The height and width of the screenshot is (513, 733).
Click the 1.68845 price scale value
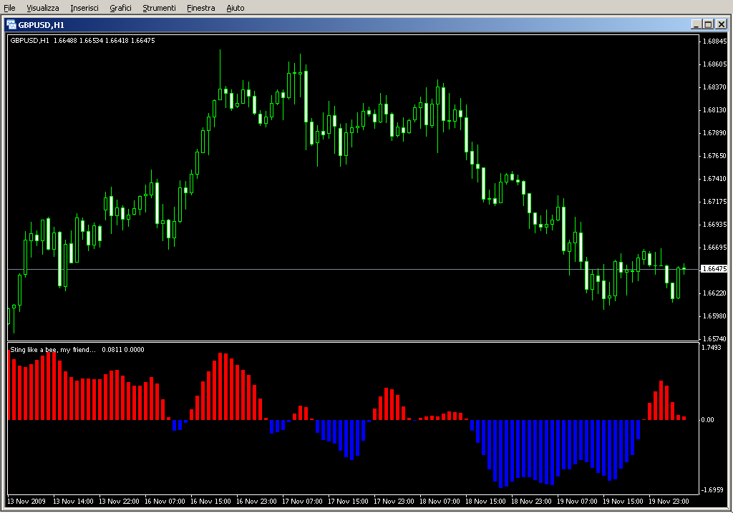pyautogui.click(x=715, y=41)
